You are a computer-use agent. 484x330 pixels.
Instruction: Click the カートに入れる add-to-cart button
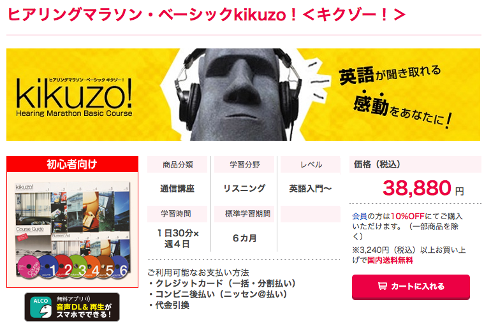coord(411,287)
